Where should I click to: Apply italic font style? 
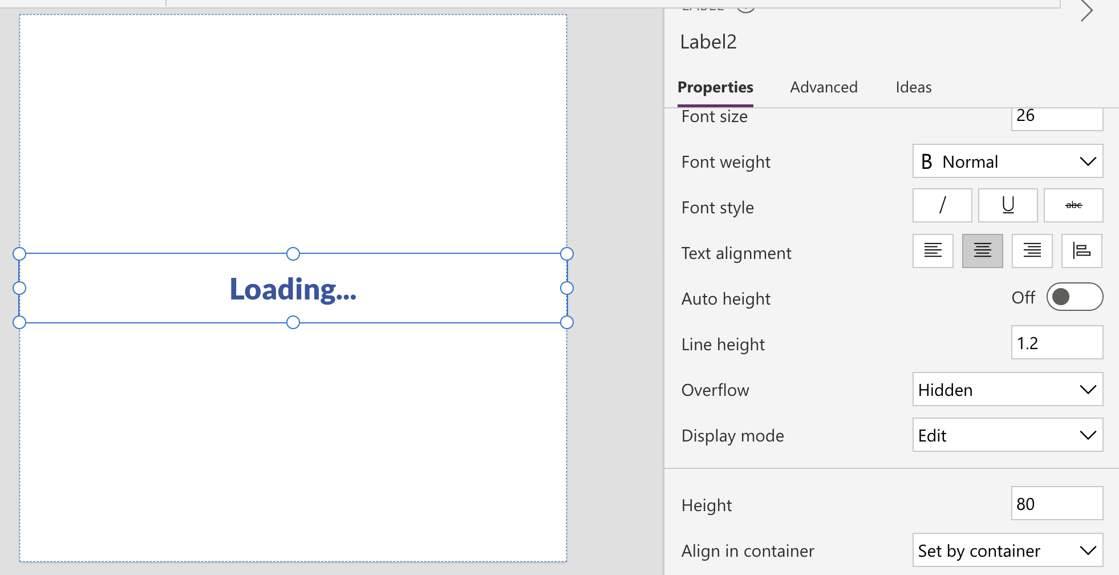click(x=942, y=205)
